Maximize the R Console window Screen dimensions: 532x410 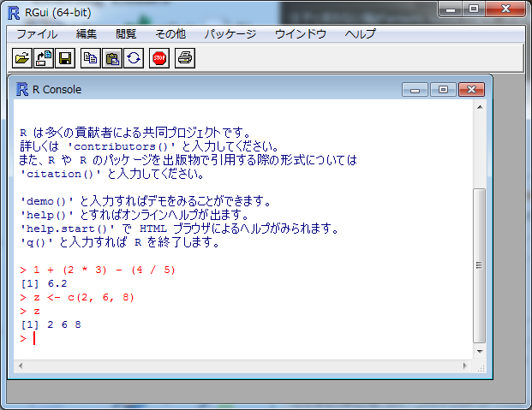pyautogui.click(x=443, y=90)
